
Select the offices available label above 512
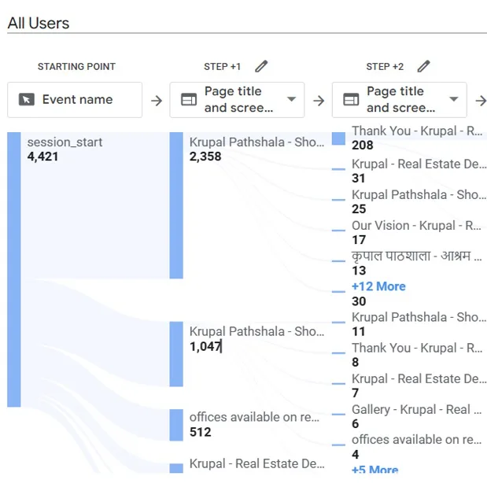(254, 417)
